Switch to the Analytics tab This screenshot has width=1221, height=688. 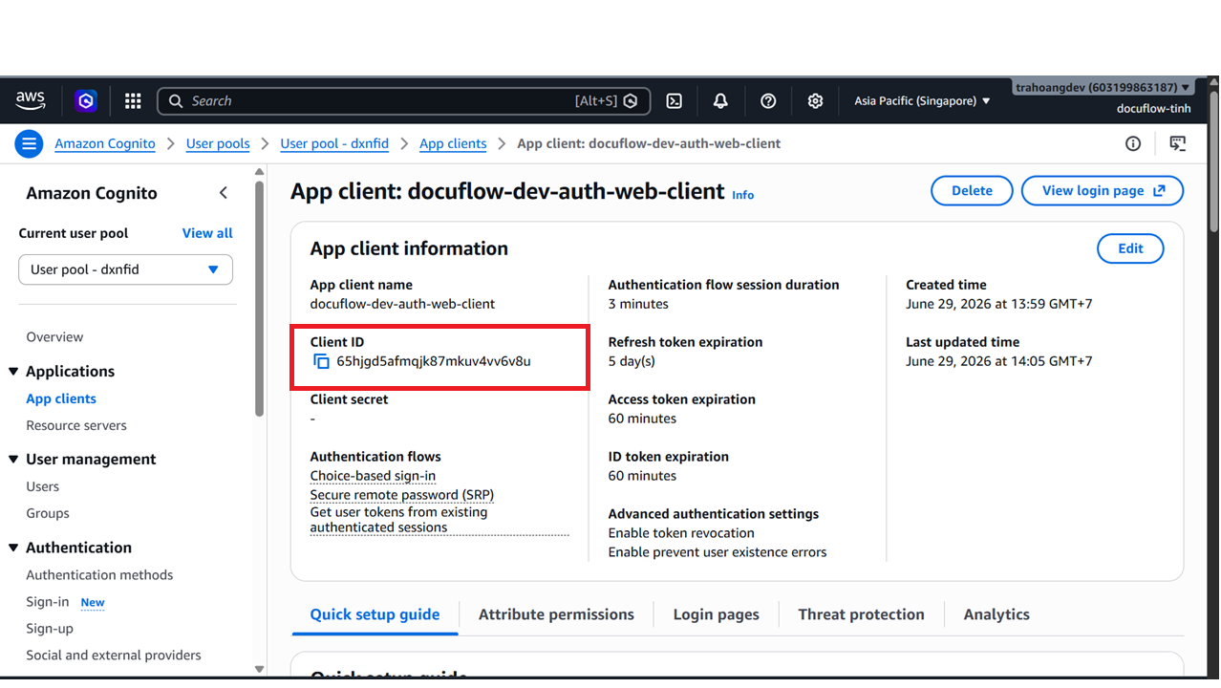(x=996, y=614)
